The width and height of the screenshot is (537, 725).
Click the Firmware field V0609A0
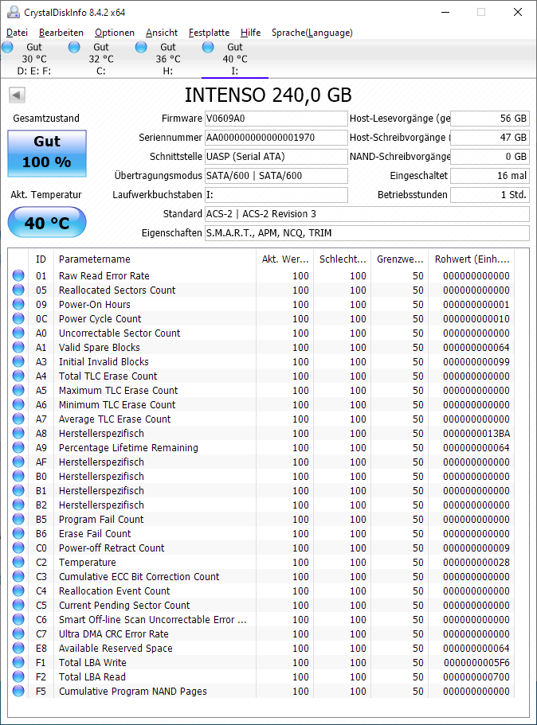[x=276, y=119]
